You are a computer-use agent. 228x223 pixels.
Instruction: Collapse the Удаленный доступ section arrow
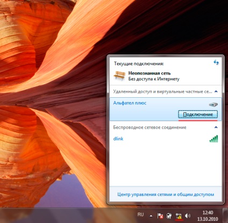coord(216,92)
